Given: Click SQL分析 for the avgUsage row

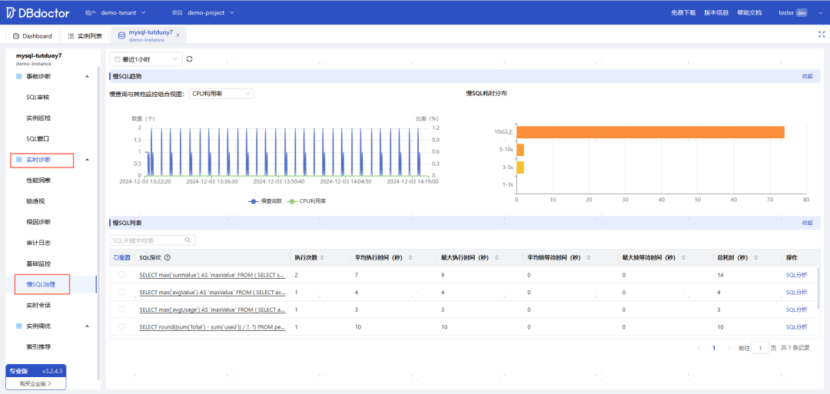Looking at the screenshot, I should (x=797, y=310).
